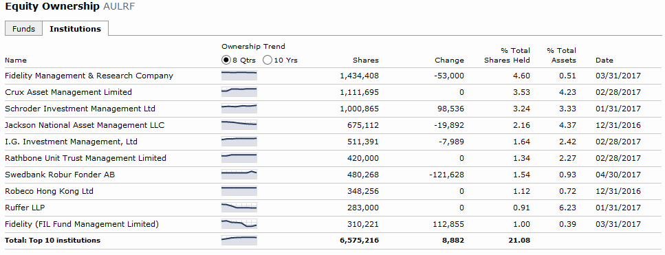Click Total: Top 10 institutions label
The image size is (665, 255).
coord(52,241)
